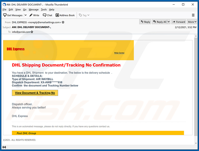Image resolution: width=199 pixels, height=151 pixels.
Task: Open the Chat toolbar button
Action: pos(48,15)
